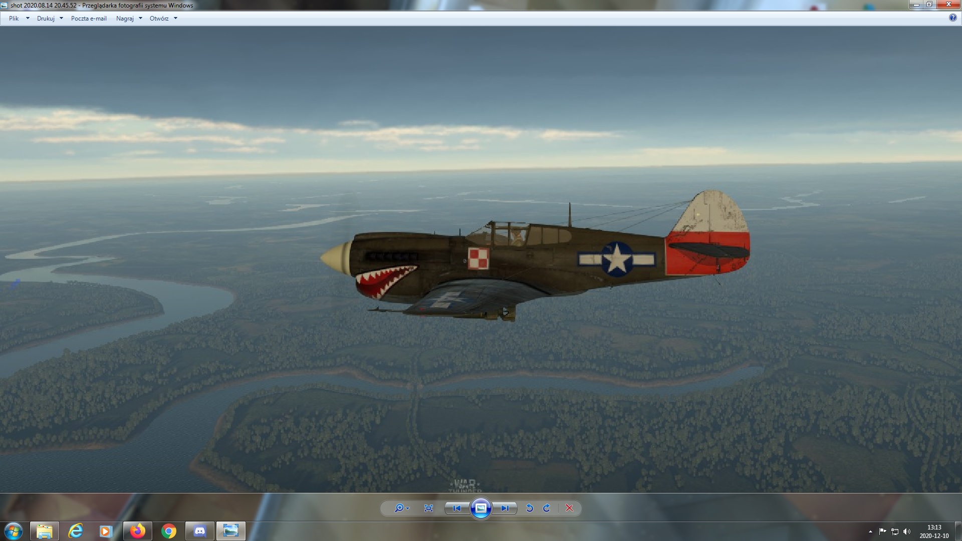The height and width of the screenshot is (541, 962).
Task: Expand the Drukuj dropdown arrow
Action: tap(61, 19)
